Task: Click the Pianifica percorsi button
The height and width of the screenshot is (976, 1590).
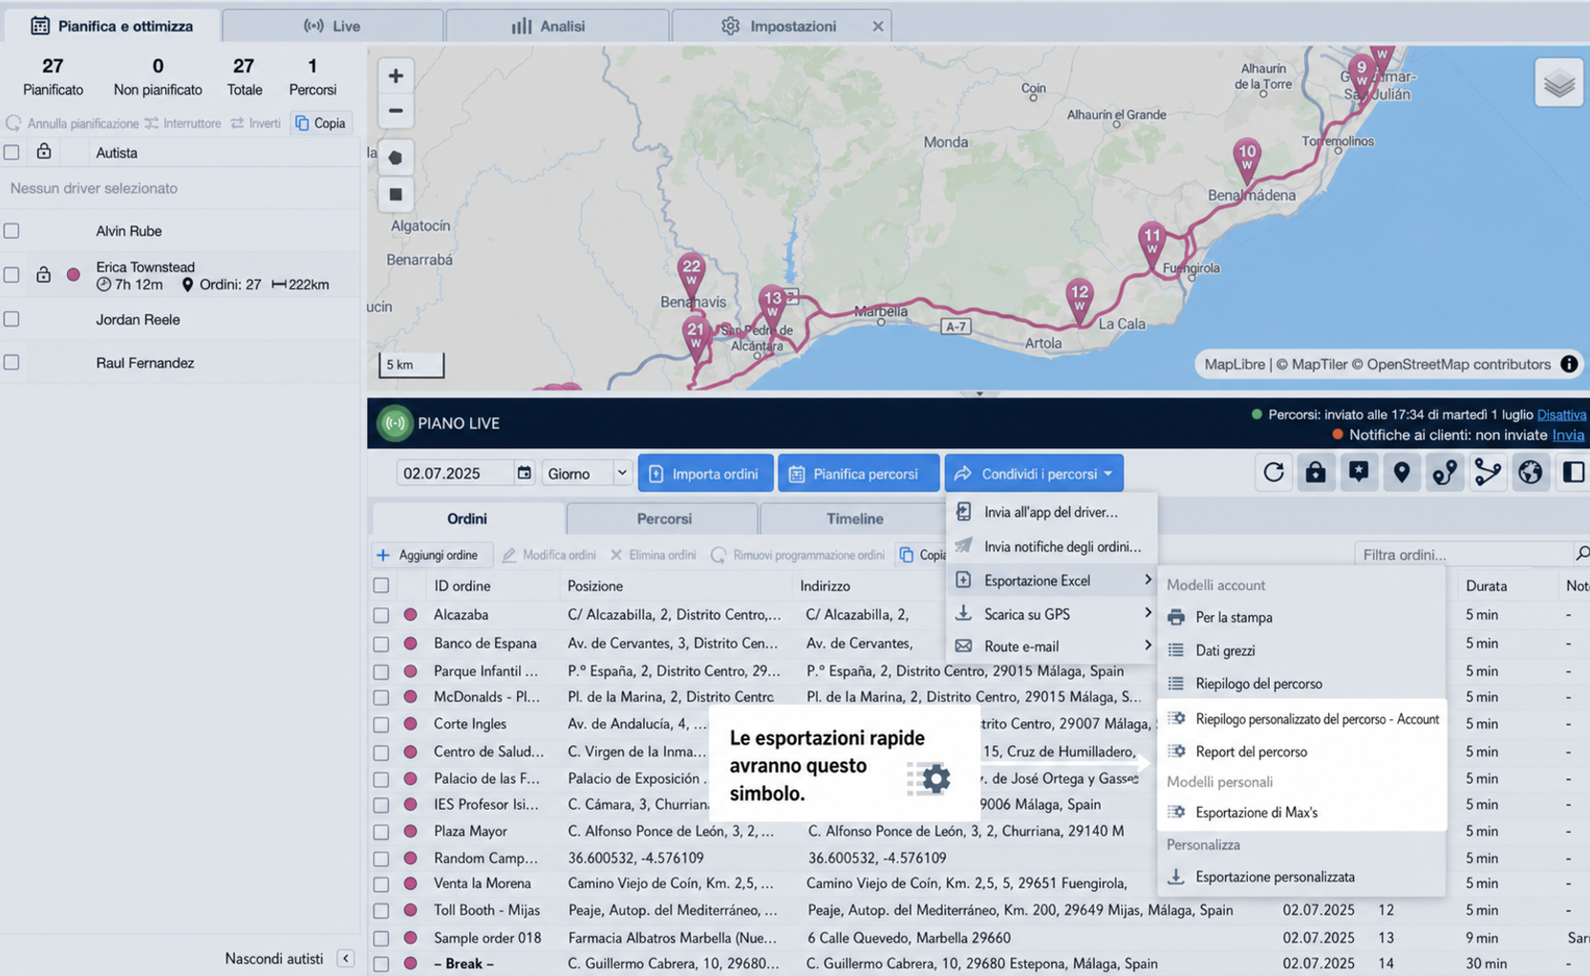Action: (x=858, y=473)
